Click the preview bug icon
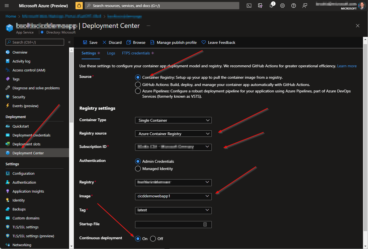This screenshot has height=249, width=368. tap(79, 6)
